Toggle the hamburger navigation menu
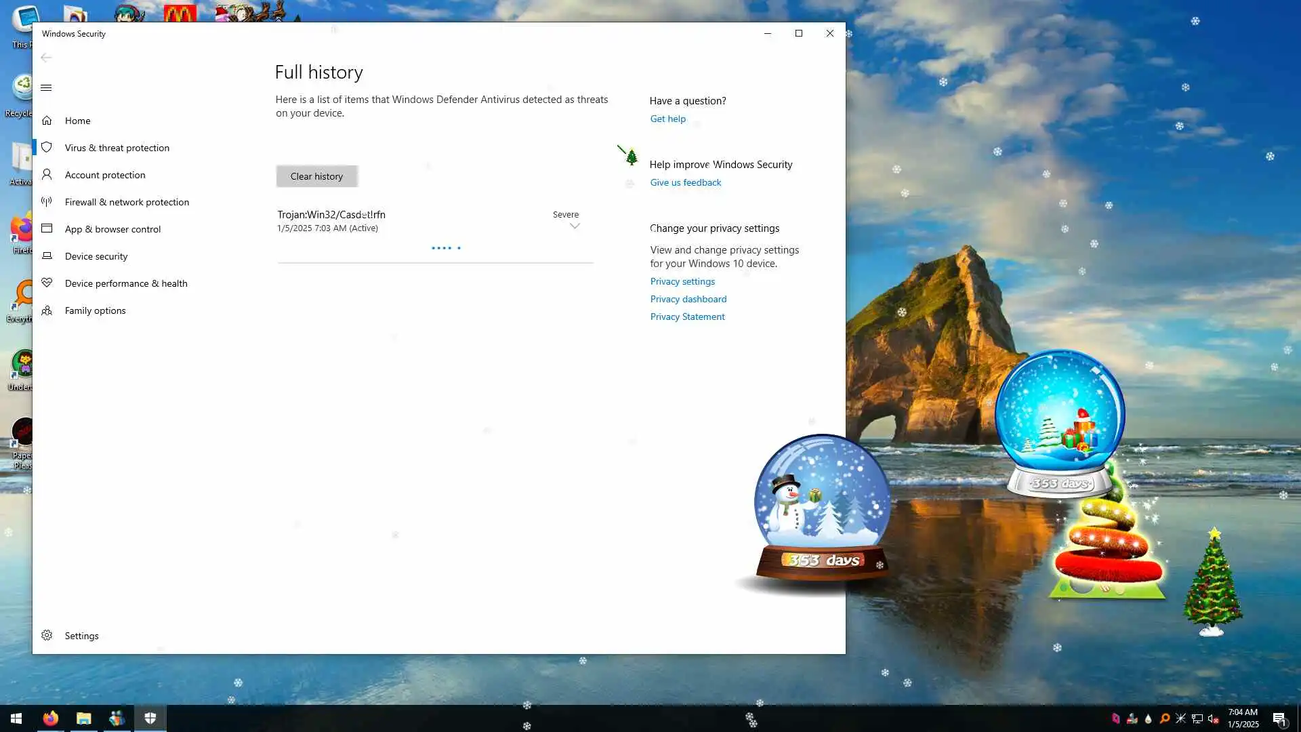1301x732 pixels. point(46,88)
